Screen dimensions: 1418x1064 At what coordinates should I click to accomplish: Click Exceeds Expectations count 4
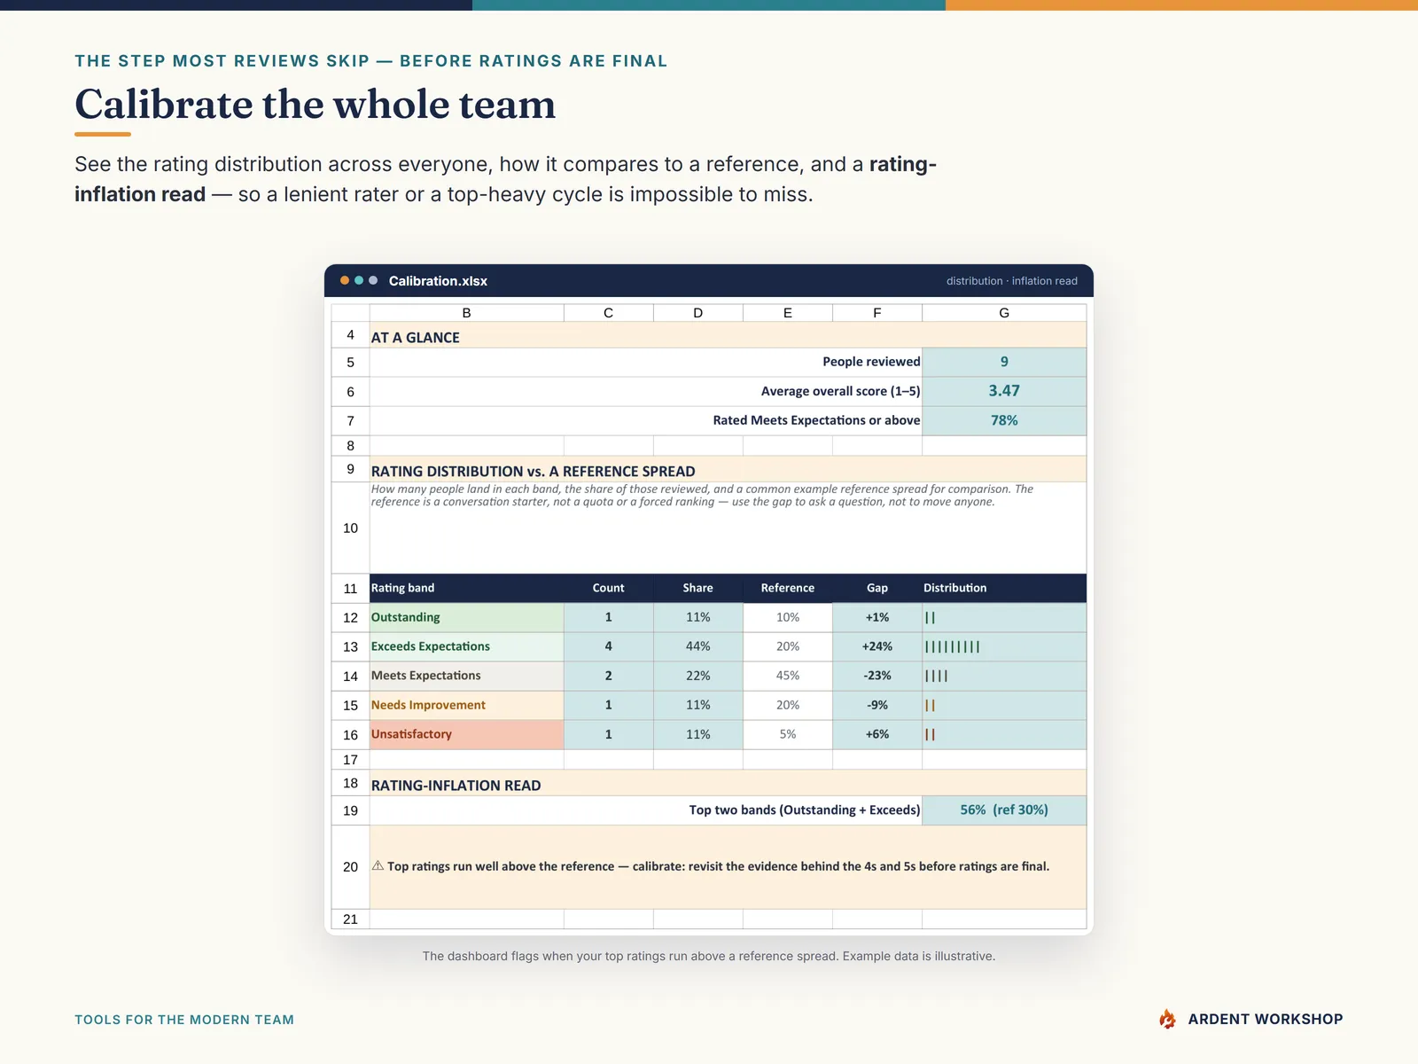(x=608, y=646)
